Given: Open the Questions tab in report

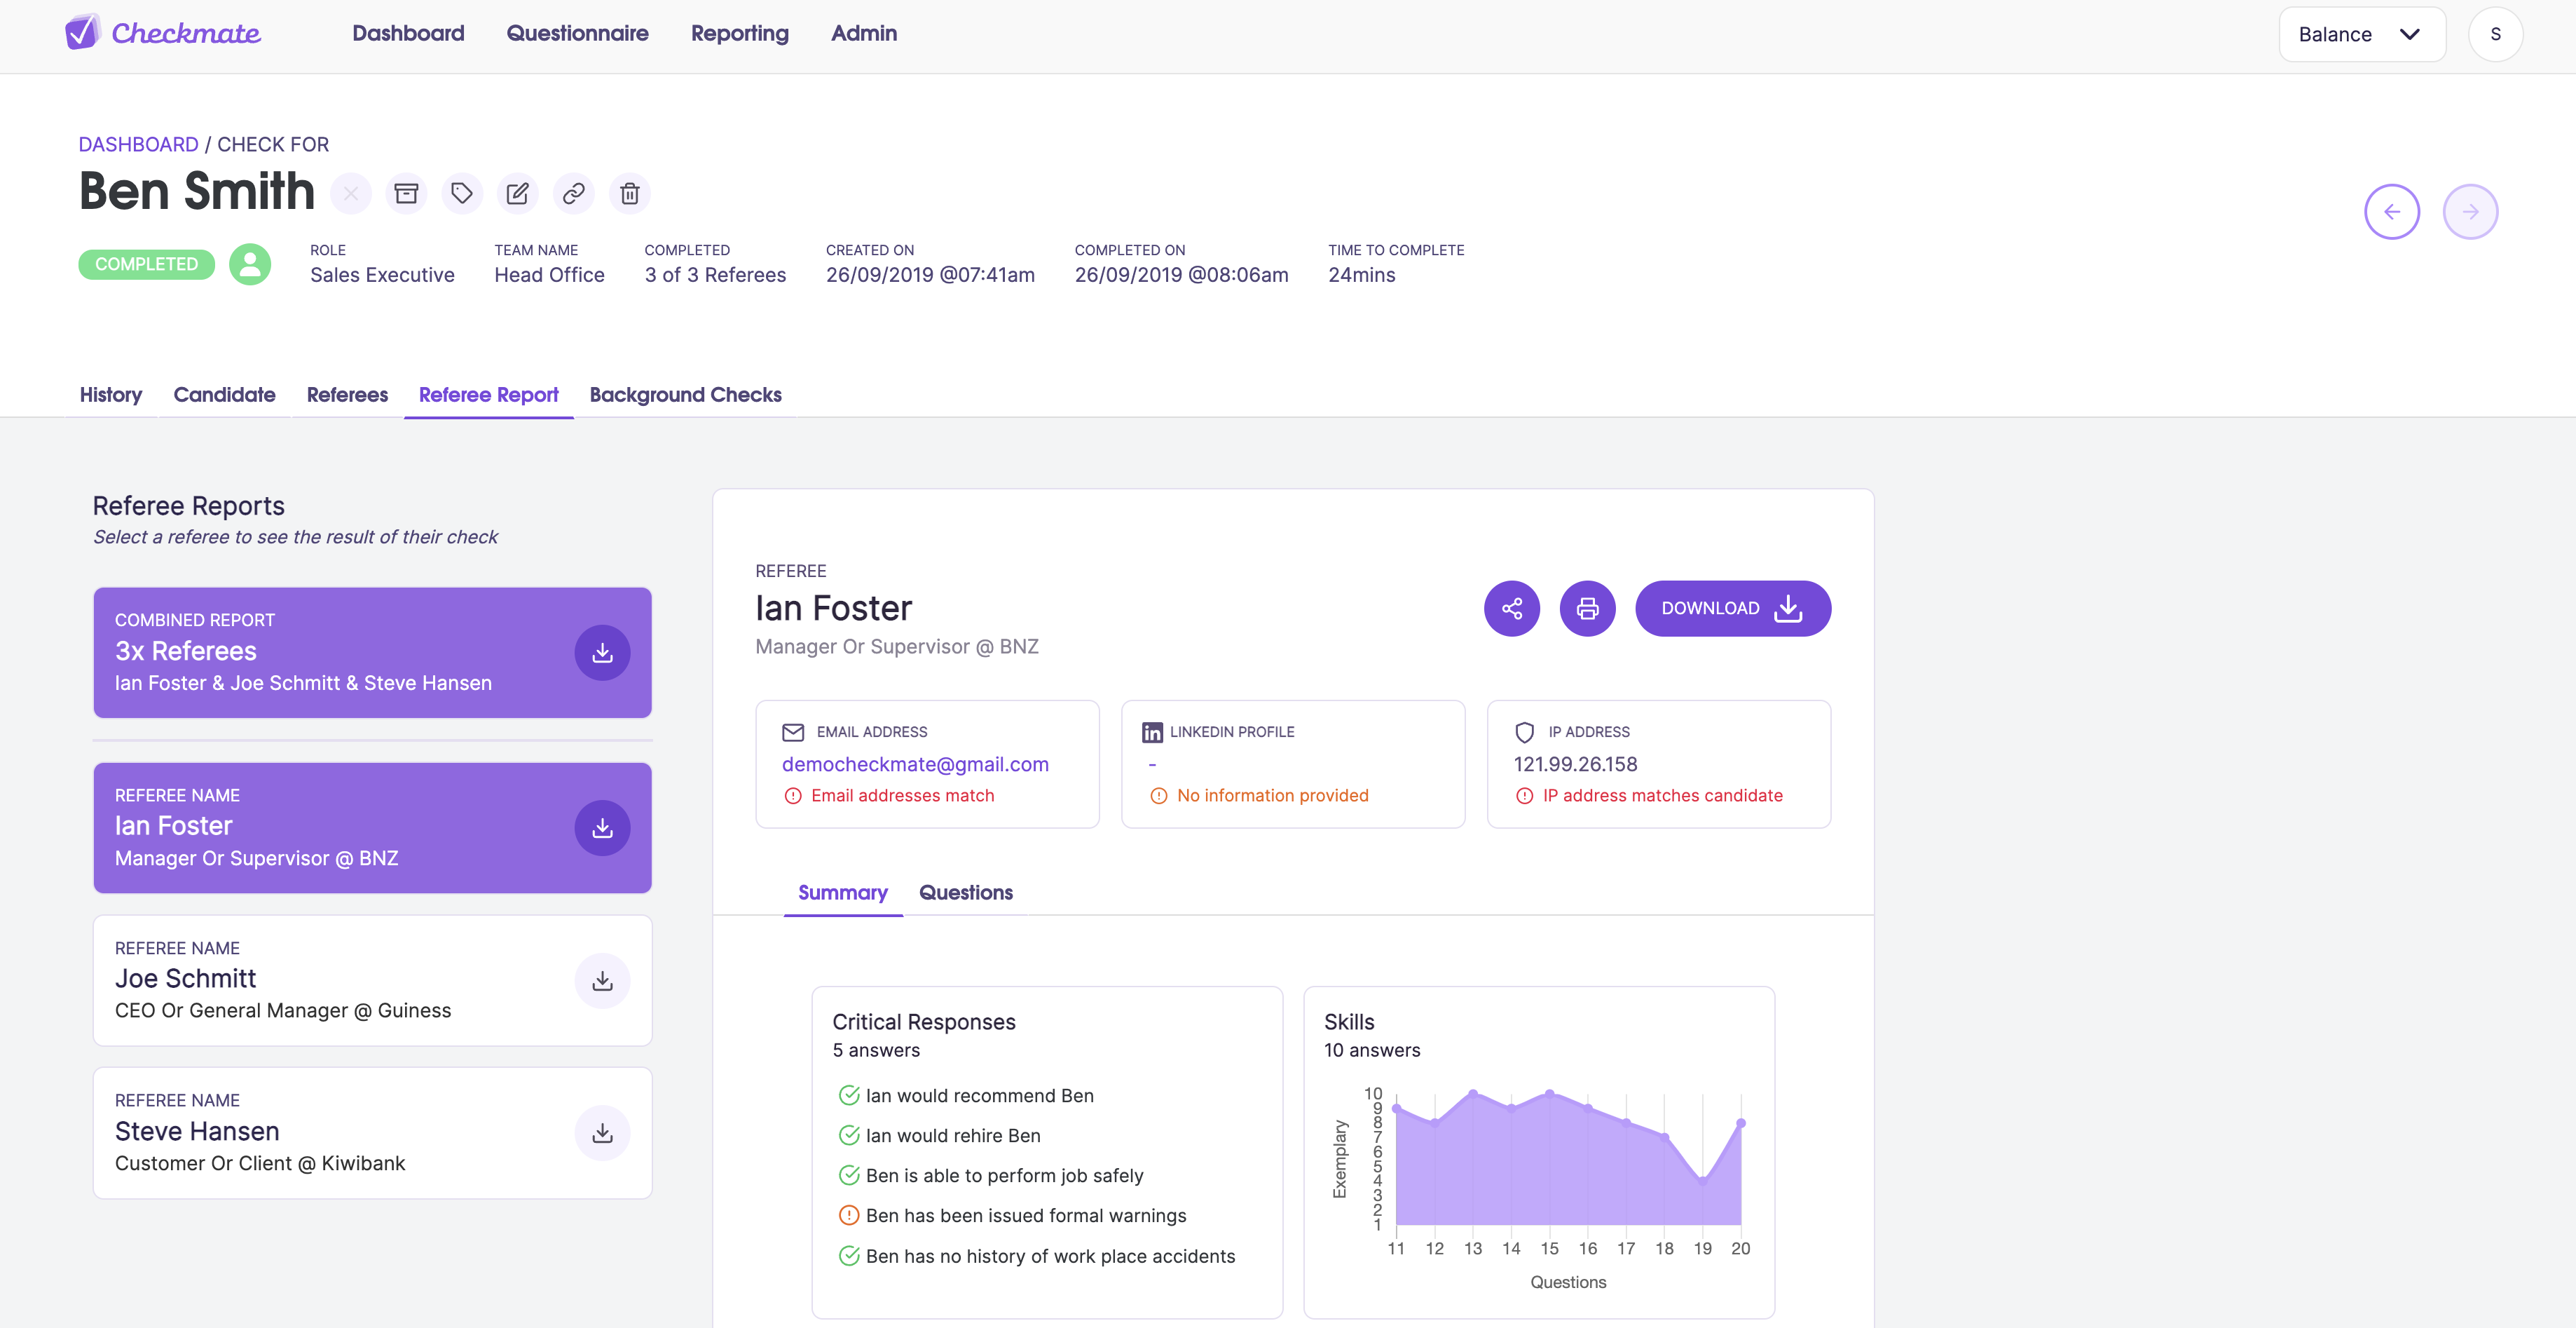Looking at the screenshot, I should tap(965, 892).
